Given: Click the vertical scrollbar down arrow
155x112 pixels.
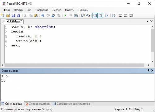Looking at the screenshot, I should pyautogui.click(x=153, y=61).
